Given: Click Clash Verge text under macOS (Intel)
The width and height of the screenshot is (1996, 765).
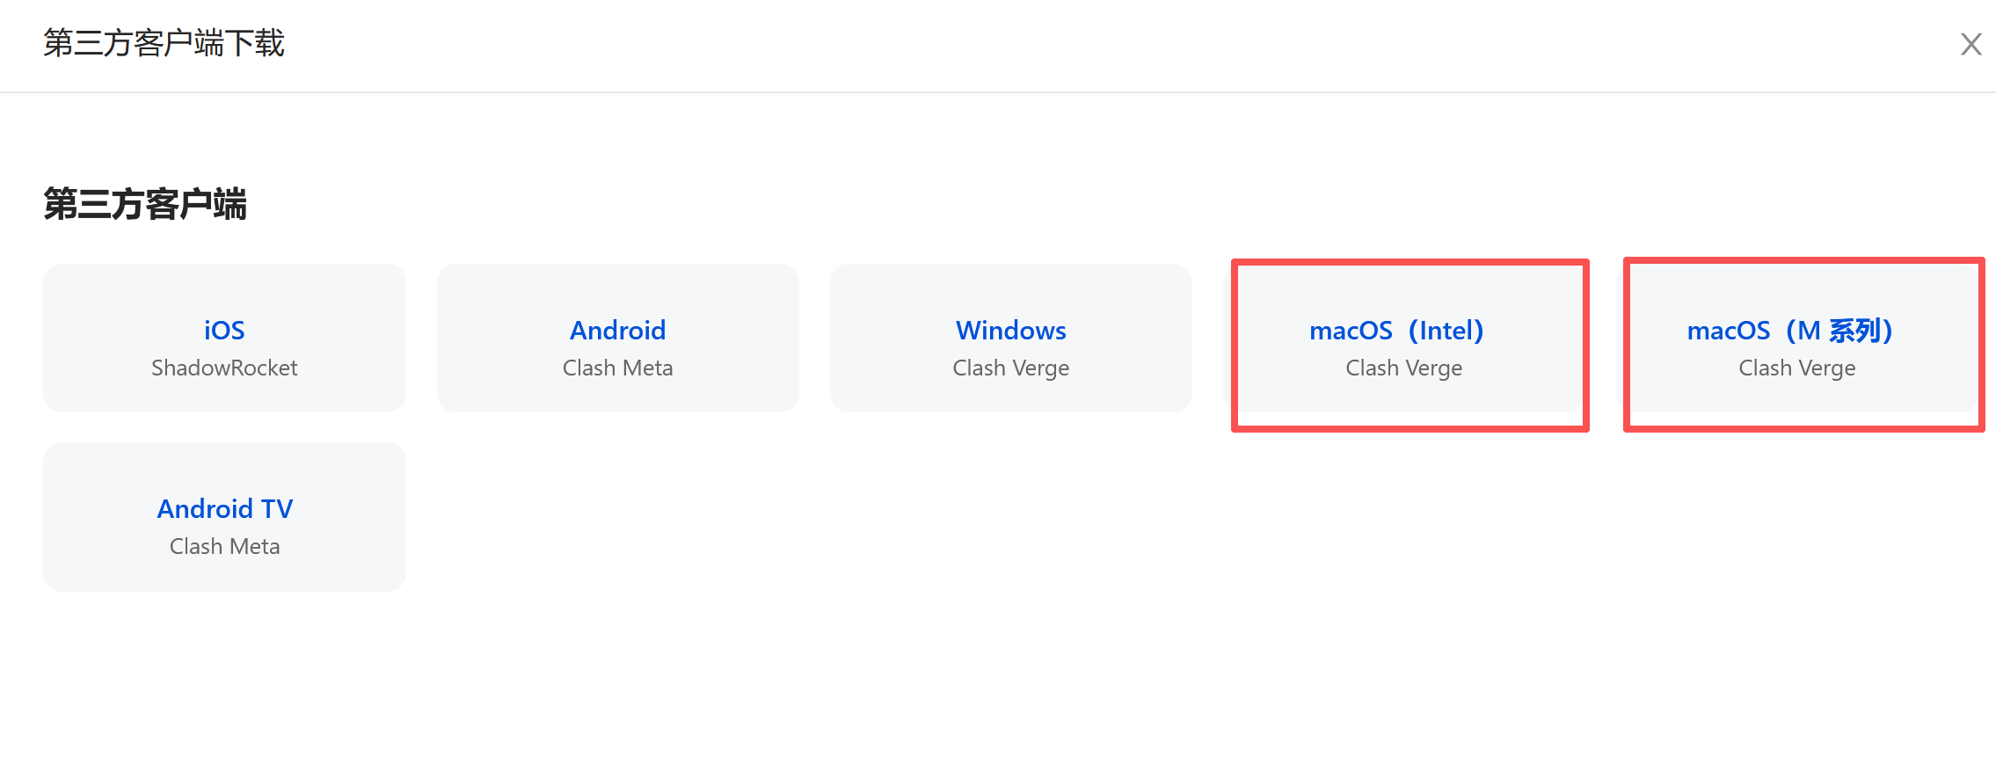Looking at the screenshot, I should pos(1403,368).
